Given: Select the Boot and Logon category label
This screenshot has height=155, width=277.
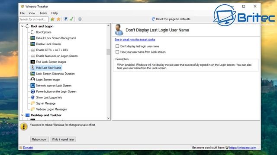Looking at the screenshot, I should coord(42,26).
